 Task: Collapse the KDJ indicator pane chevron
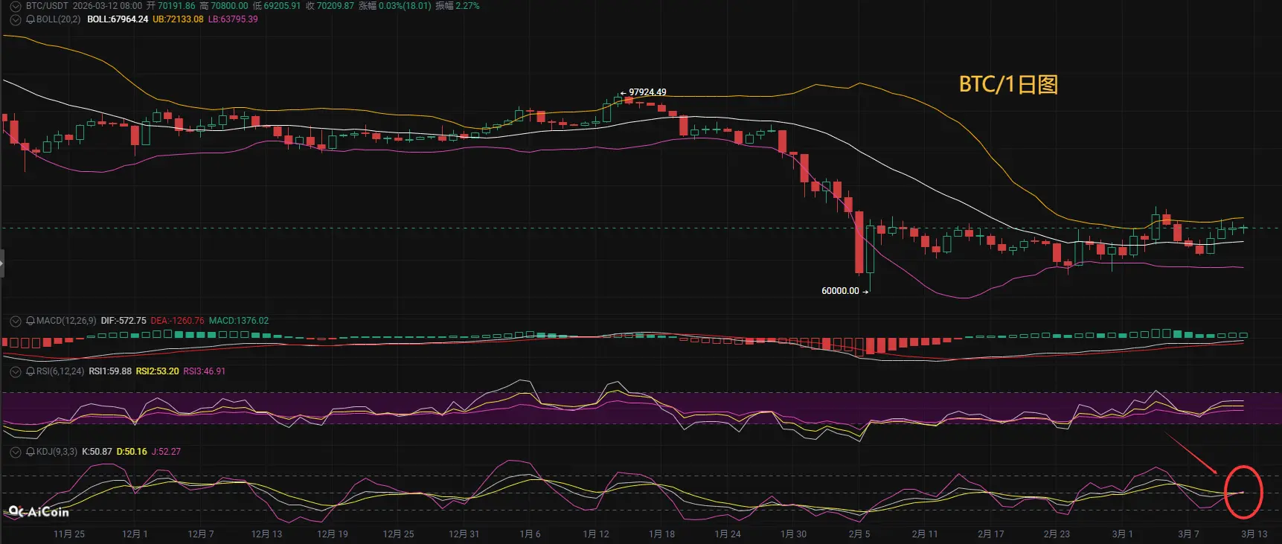click(15, 452)
